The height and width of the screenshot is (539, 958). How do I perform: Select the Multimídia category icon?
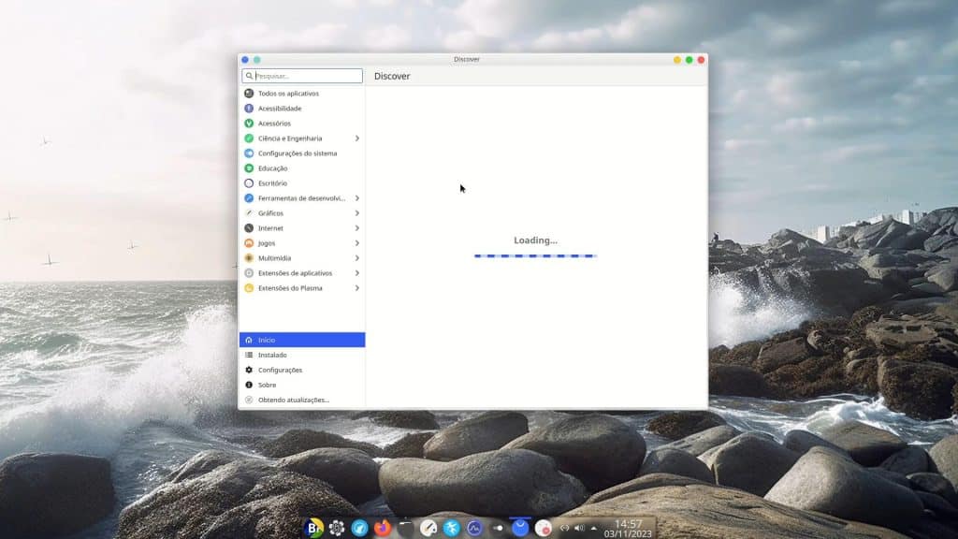coord(250,257)
